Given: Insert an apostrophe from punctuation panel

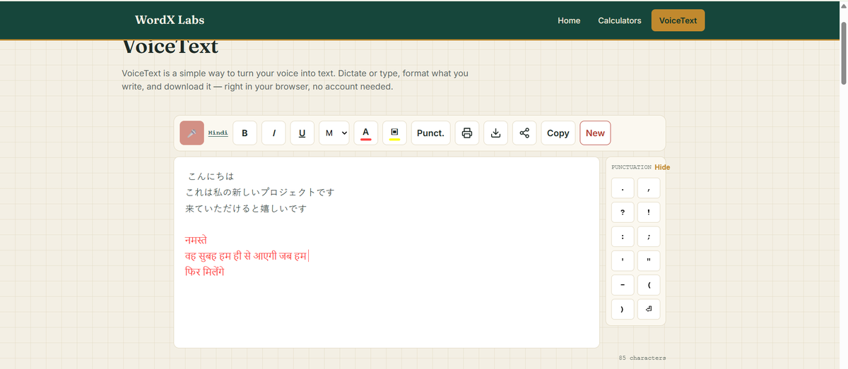Looking at the screenshot, I should (x=623, y=261).
